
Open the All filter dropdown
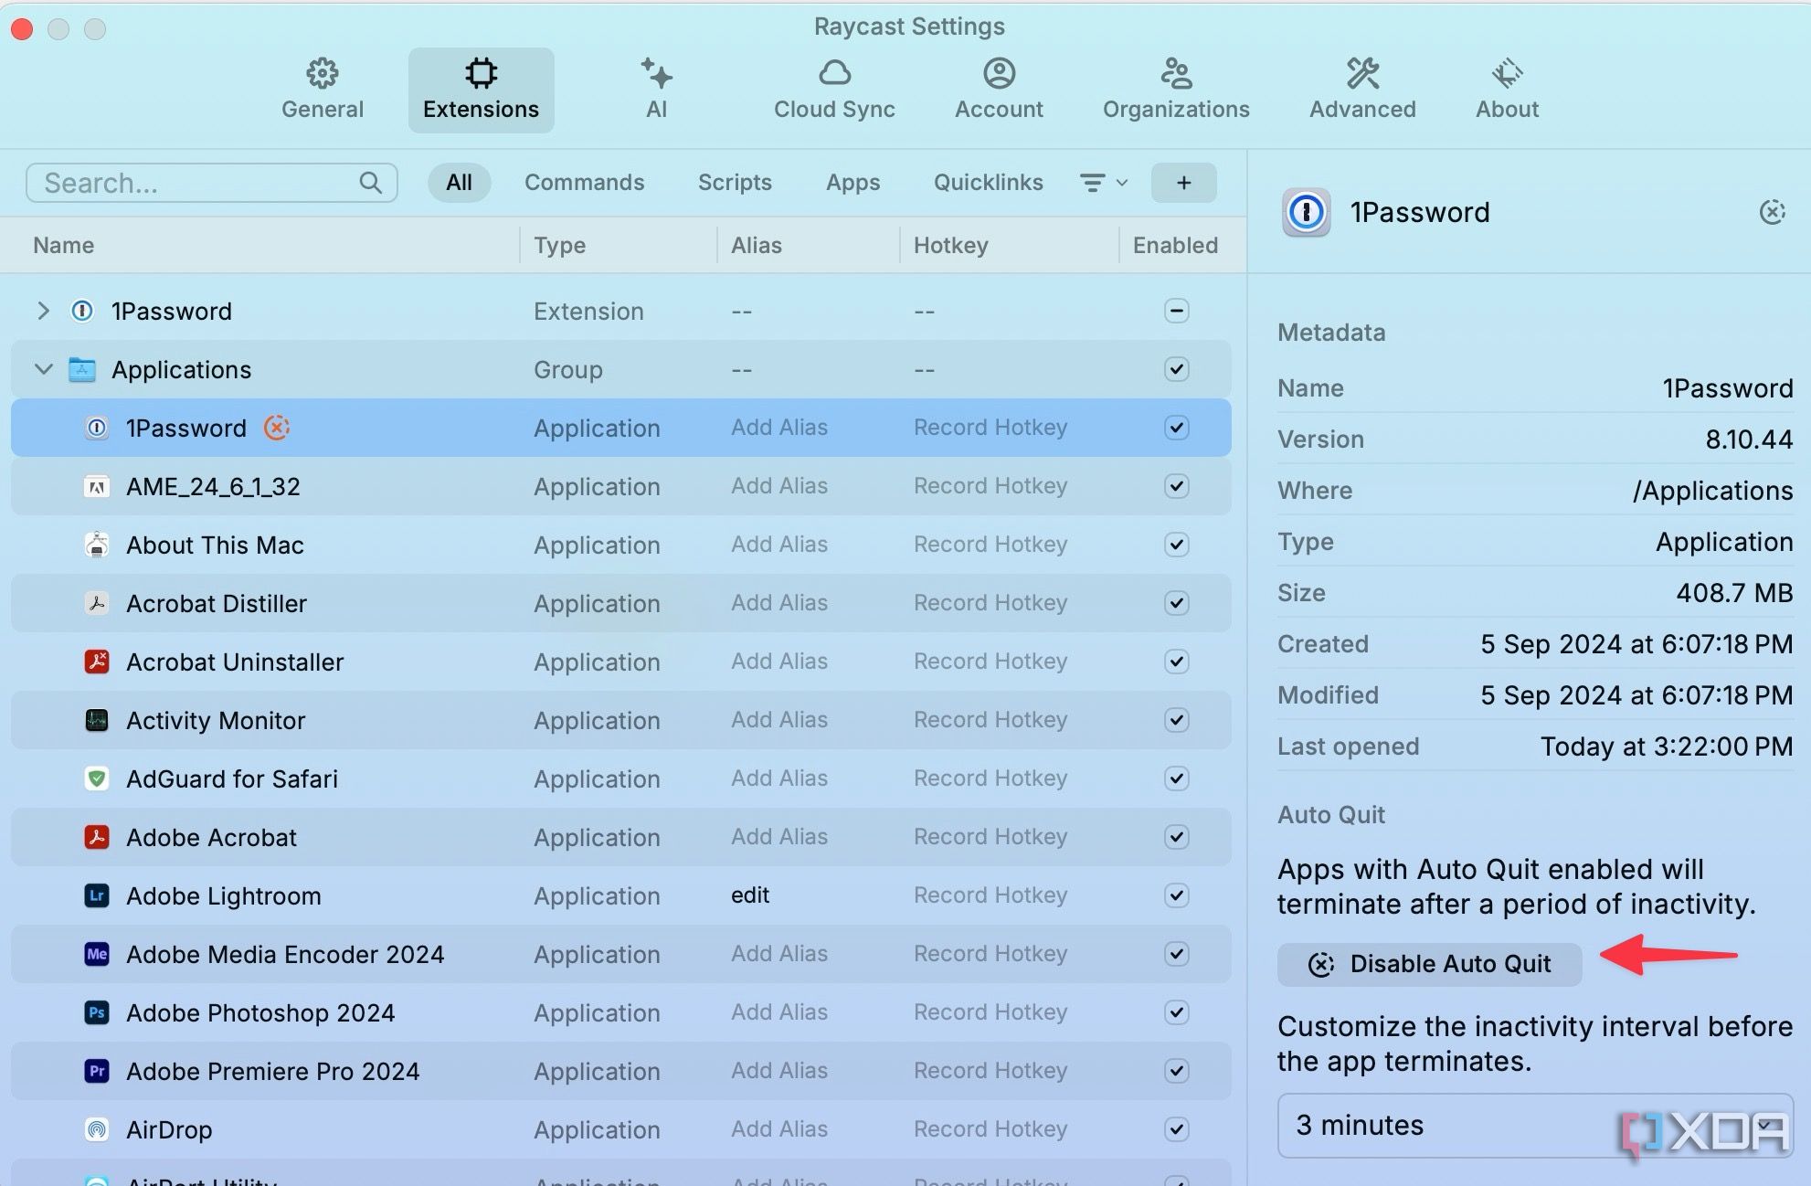point(1101,181)
